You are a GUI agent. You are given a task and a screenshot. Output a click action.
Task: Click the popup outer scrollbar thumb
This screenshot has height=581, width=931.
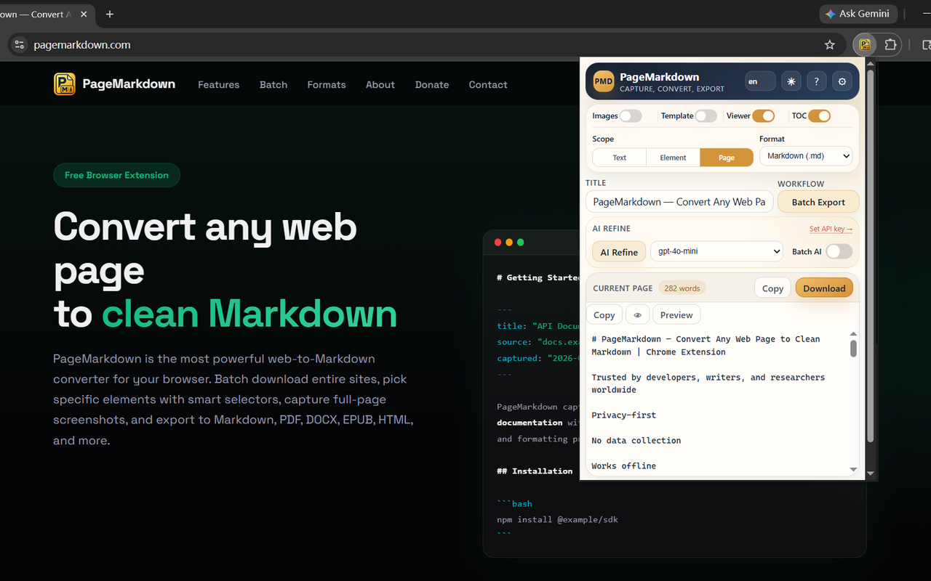point(871,256)
